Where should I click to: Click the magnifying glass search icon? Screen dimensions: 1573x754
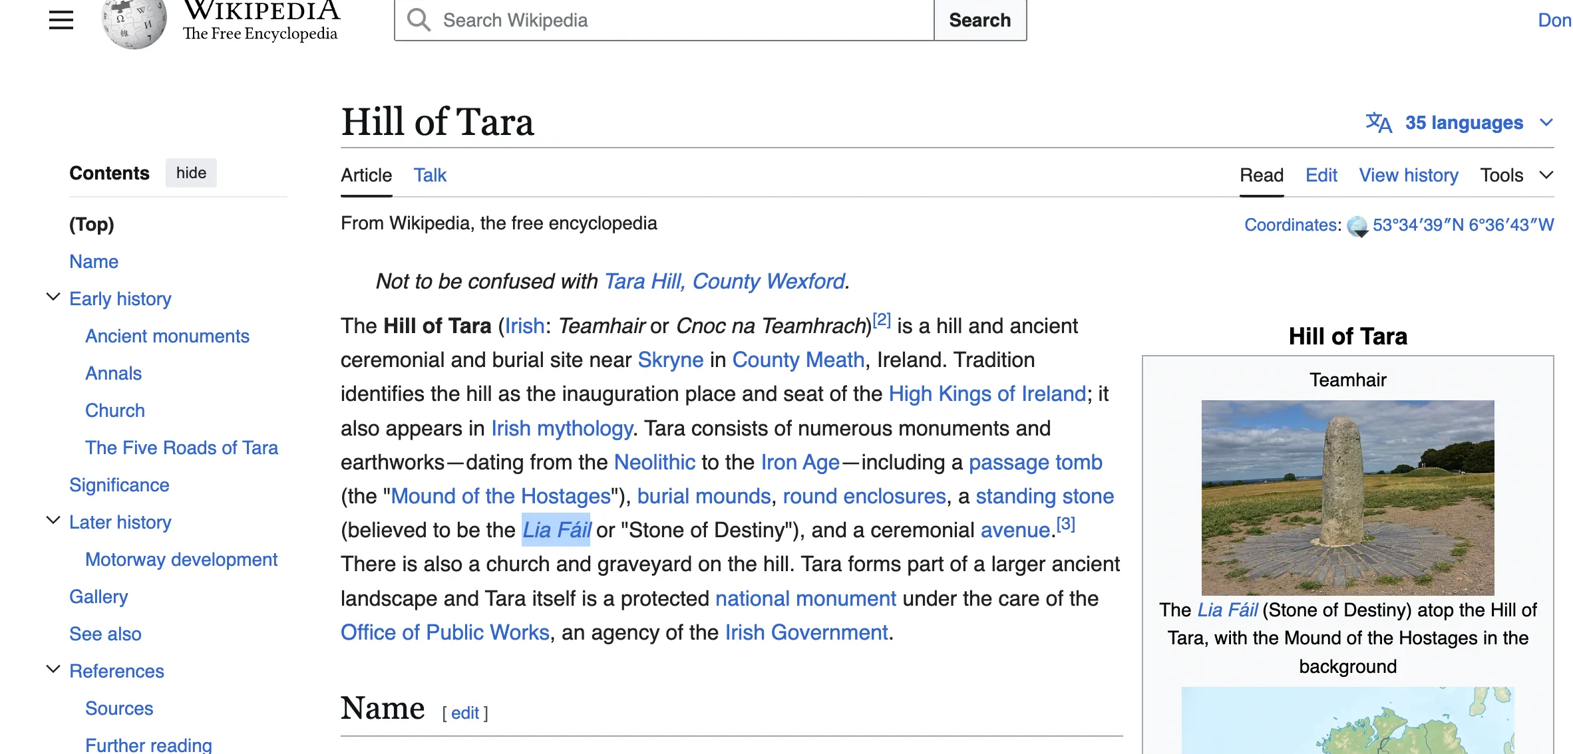click(x=419, y=20)
